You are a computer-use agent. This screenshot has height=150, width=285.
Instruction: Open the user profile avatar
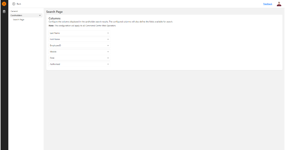pyautogui.click(x=279, y=4)
